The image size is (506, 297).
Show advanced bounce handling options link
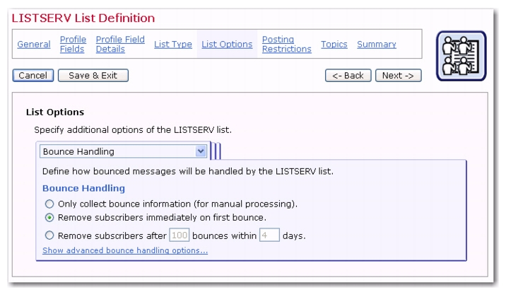(x=125, y=250)
